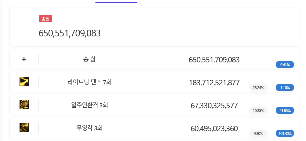Click the 무영각 skill icon
Screen dimensions: 306x141
24,128
